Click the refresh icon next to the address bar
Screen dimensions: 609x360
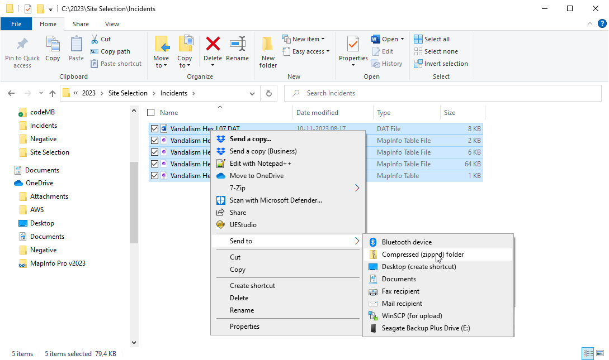268,93
